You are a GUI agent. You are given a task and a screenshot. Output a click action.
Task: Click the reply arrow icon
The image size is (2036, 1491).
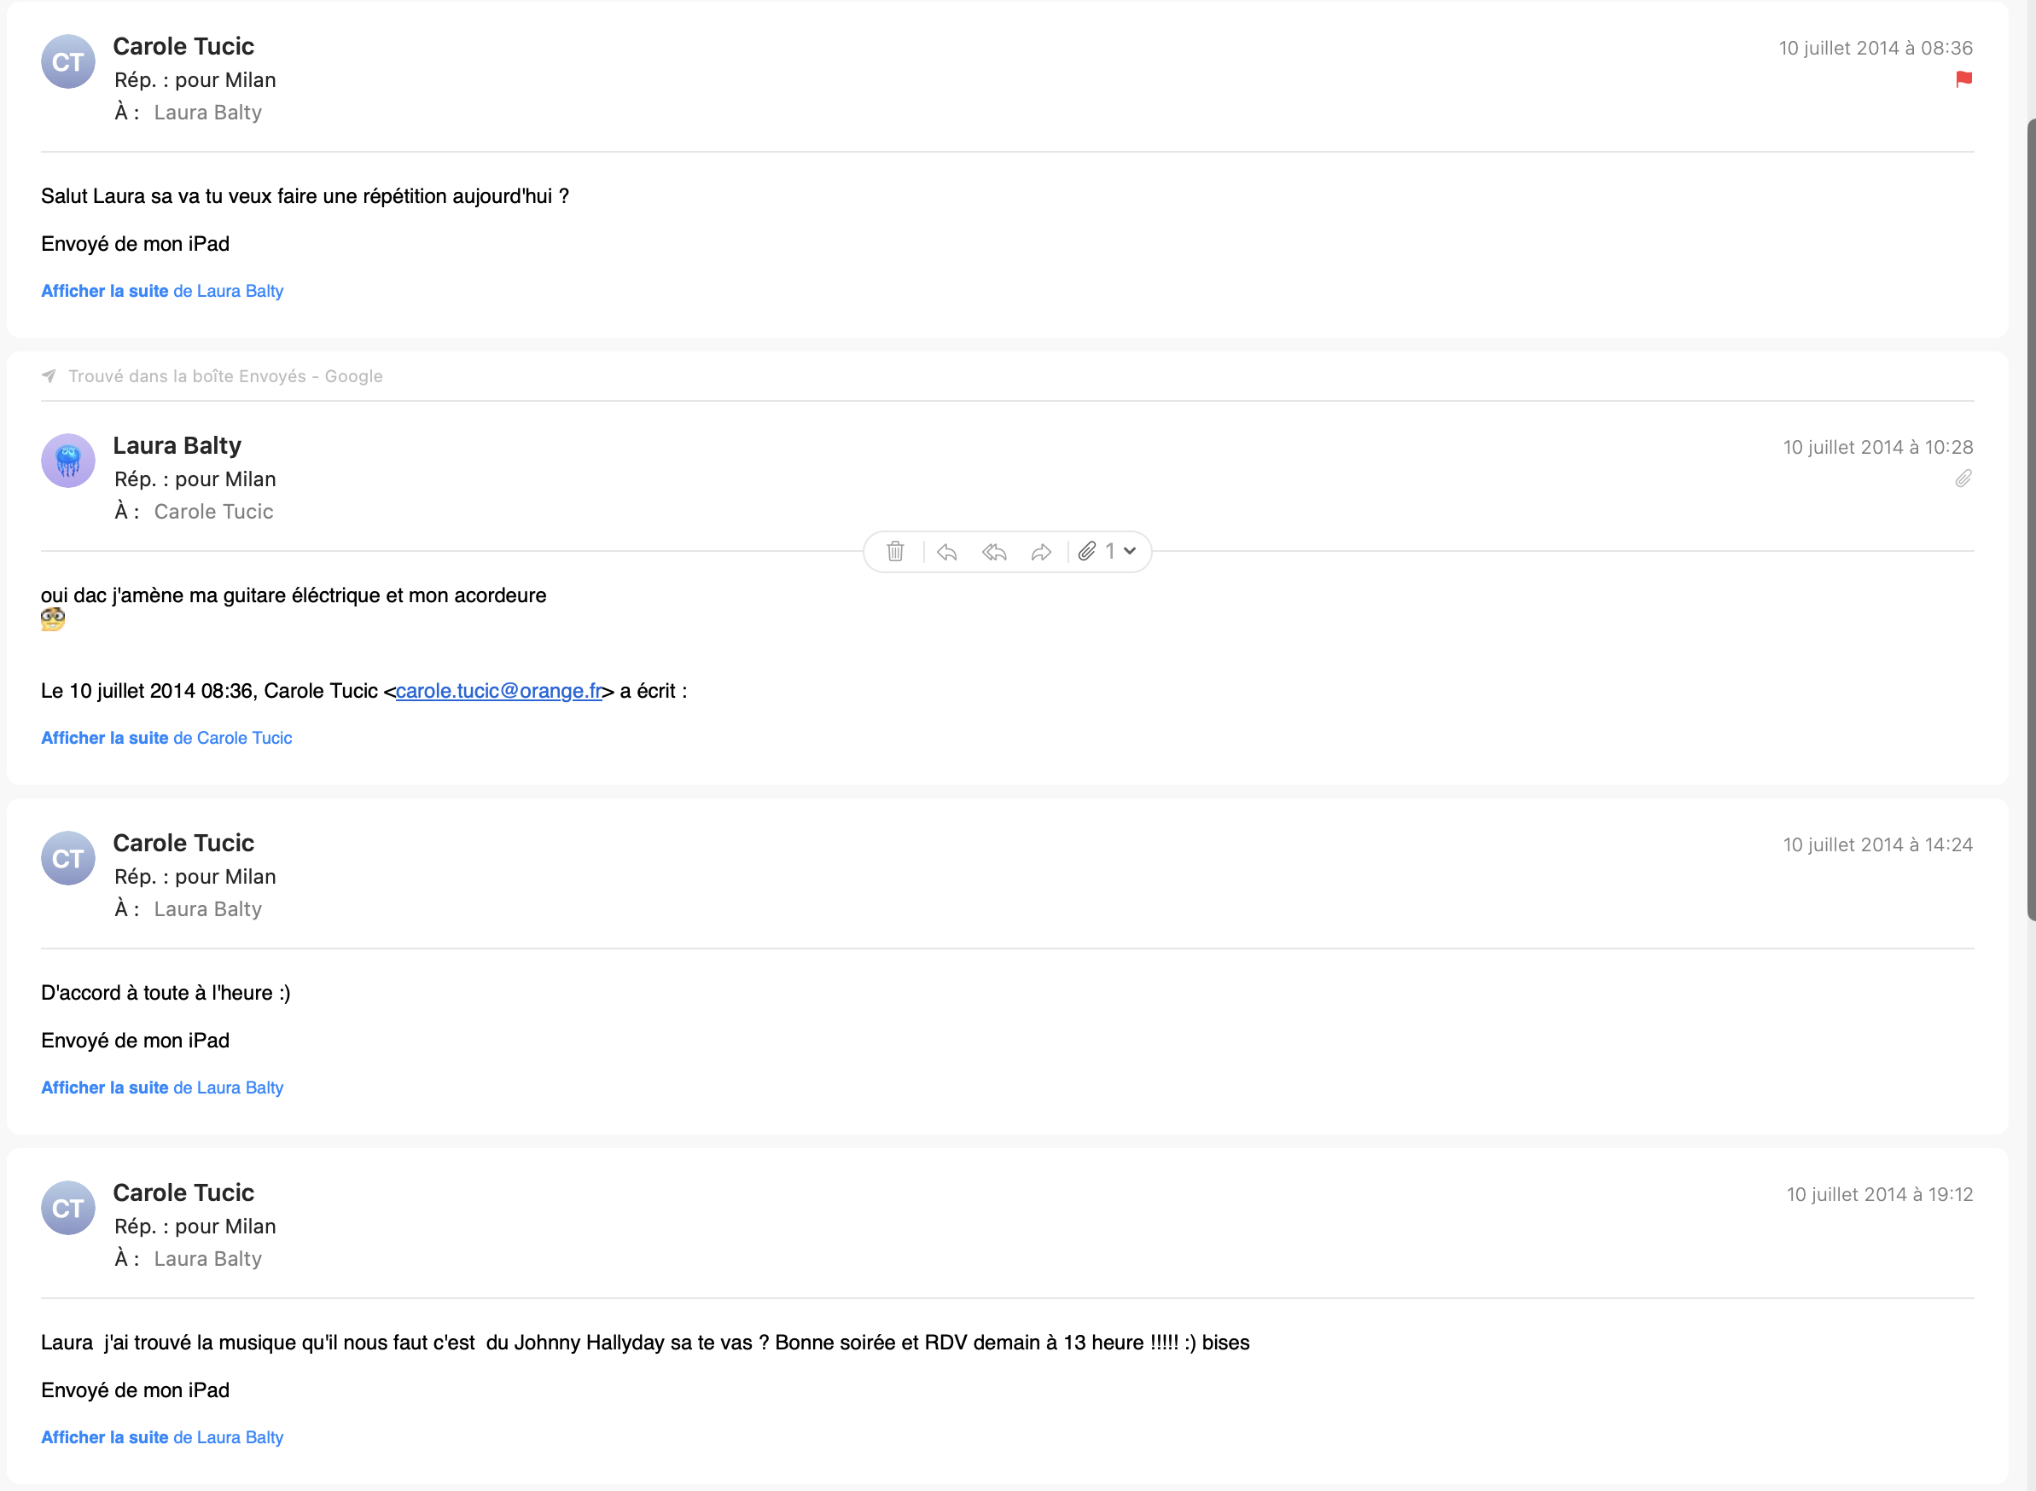click(946, 552)
